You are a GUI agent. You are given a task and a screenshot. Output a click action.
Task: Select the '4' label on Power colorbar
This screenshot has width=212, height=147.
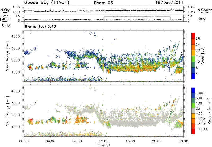(x=197, y=73)
